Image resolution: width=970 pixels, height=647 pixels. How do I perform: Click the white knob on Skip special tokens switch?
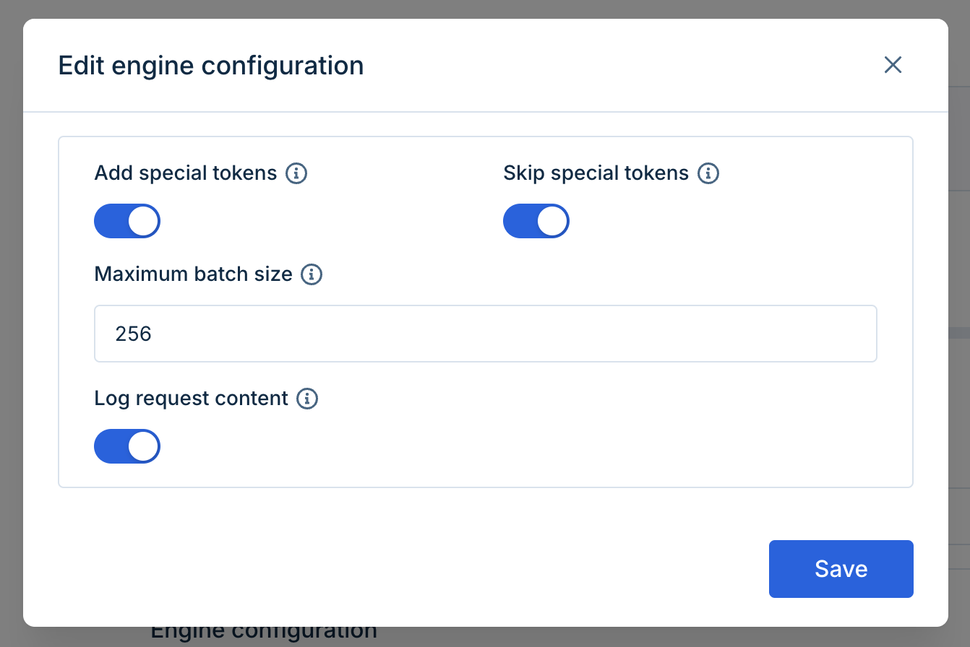pyautogui.click(x=552, y=221)
